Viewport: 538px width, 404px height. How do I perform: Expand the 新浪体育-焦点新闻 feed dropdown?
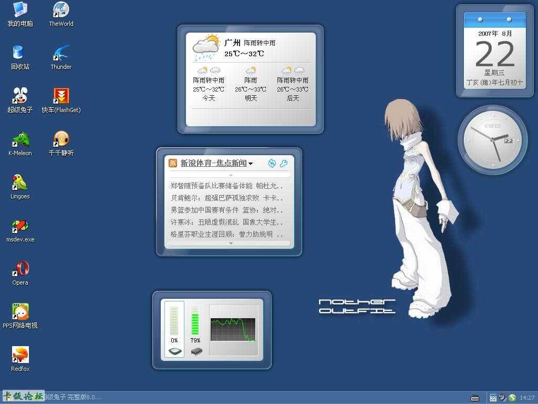[251, 164]
